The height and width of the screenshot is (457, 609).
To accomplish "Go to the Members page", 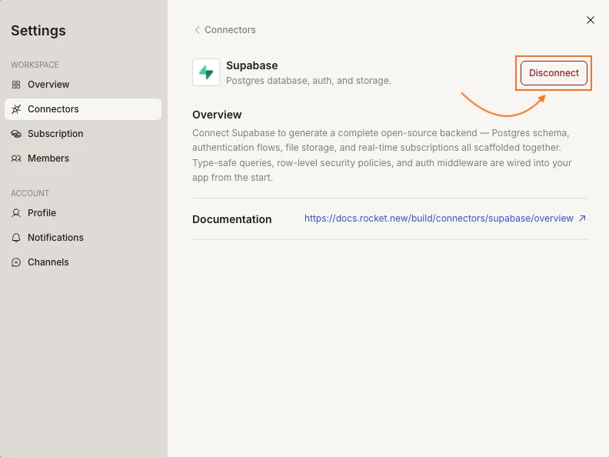I will click(x=83, y=158).
